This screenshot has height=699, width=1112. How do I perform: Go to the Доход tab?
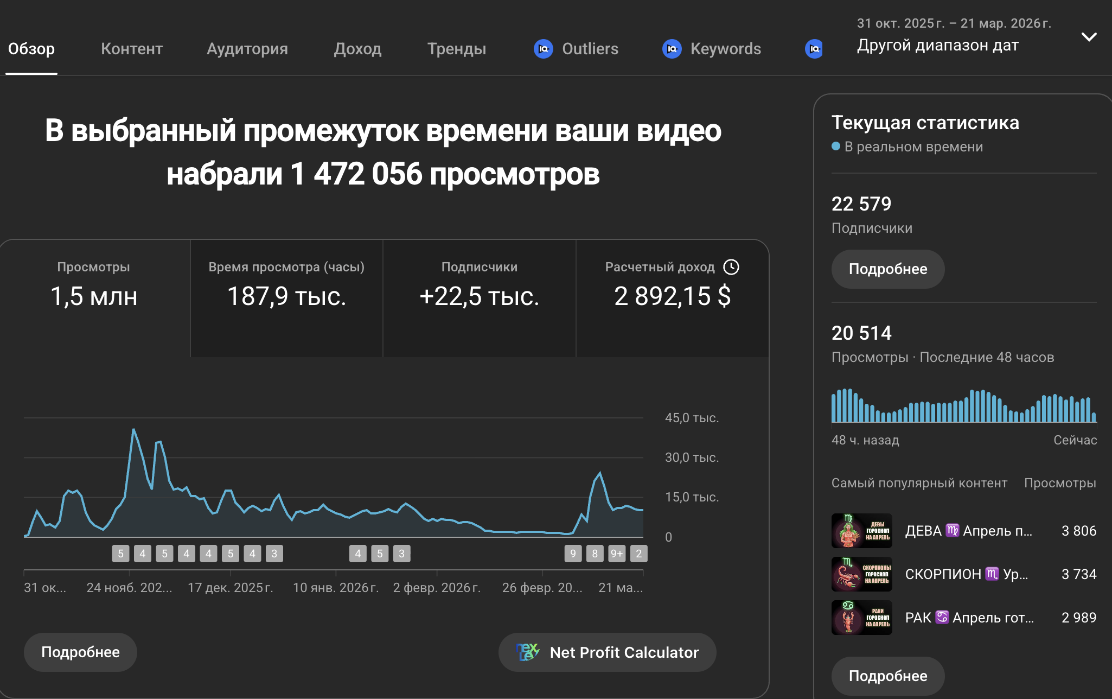tap(357, 49)
